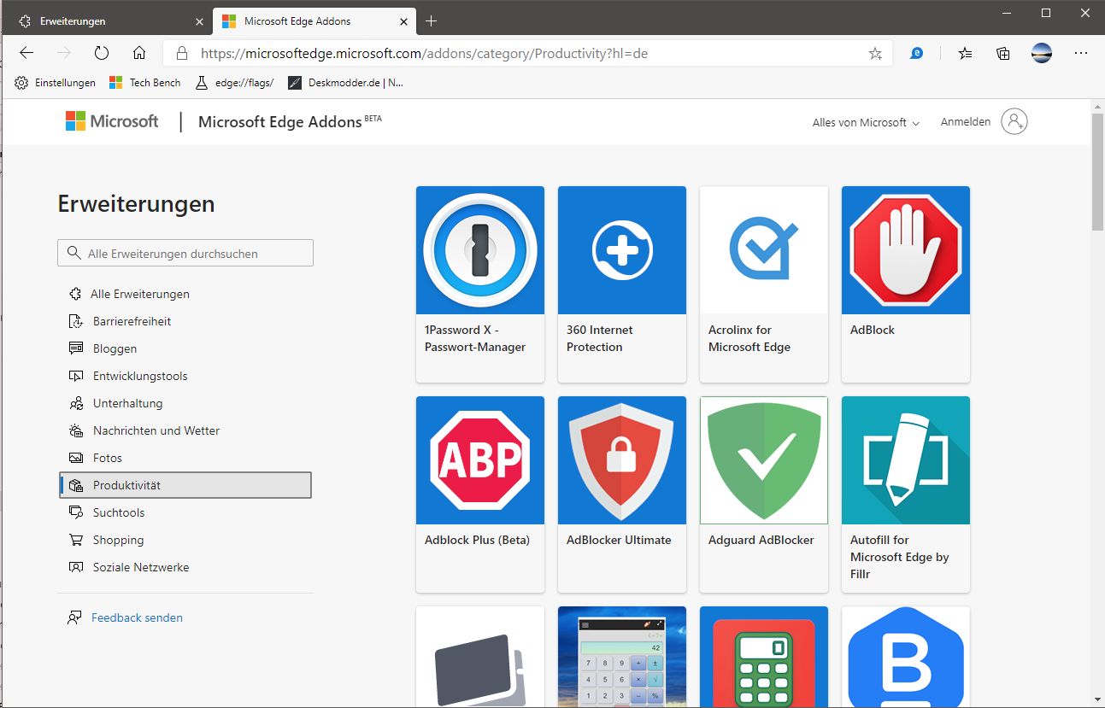Open 1Password X extension icon
1105x708 pixels.
[x=480, y=250]
